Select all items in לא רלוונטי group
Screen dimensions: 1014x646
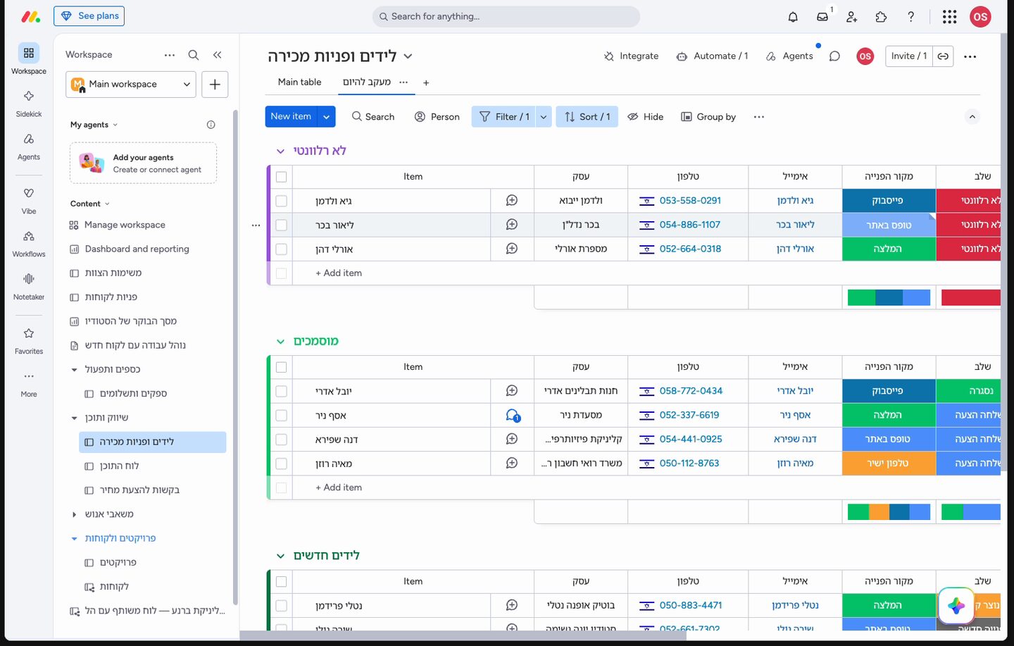coord(282,177)
